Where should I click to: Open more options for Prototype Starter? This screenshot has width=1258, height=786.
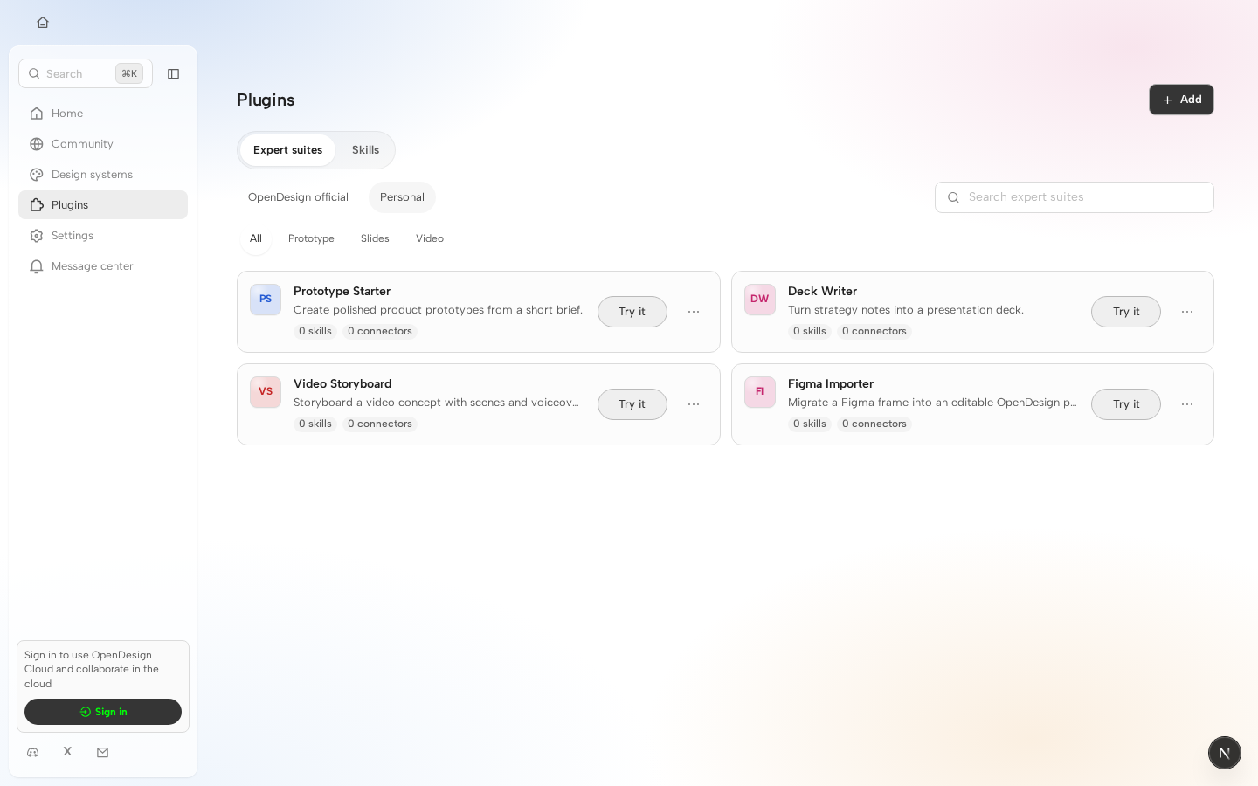pyautogui.click(x=694, y=312)
